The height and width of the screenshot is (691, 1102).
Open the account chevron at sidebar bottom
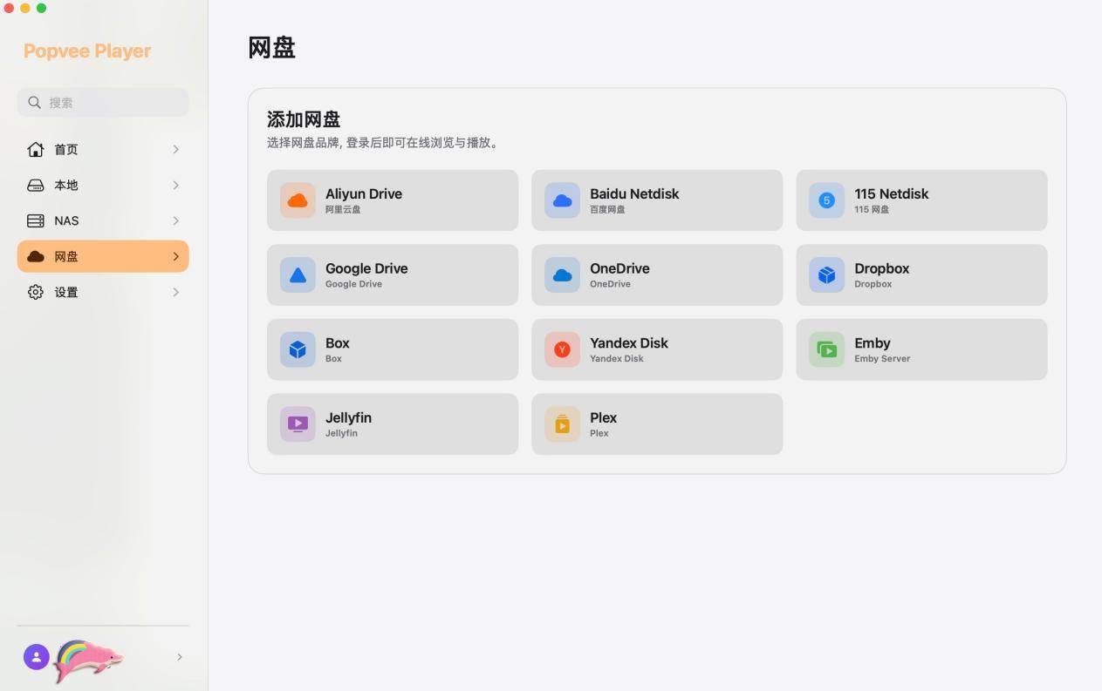tap(179, 657)
